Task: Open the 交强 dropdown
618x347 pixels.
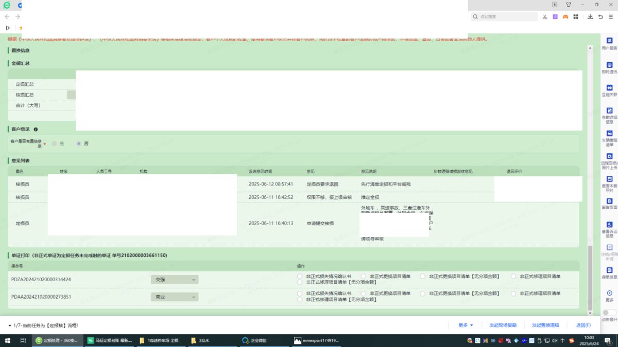Action: pos(175,280)
